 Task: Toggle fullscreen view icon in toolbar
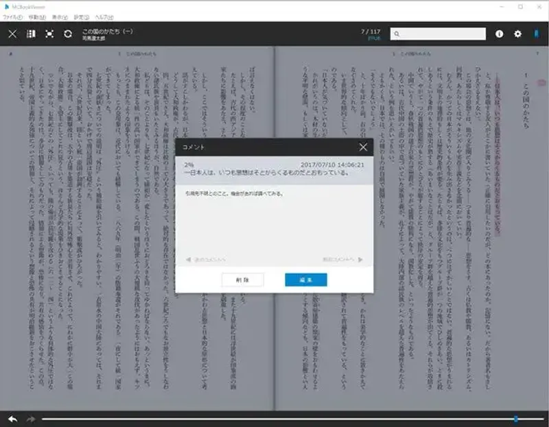49,34
